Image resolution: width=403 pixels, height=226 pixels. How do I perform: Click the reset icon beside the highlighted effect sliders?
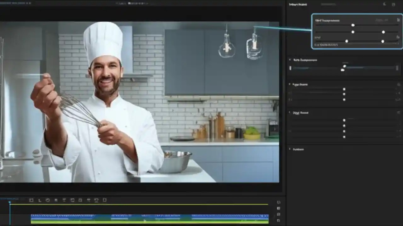click(398, 20)
